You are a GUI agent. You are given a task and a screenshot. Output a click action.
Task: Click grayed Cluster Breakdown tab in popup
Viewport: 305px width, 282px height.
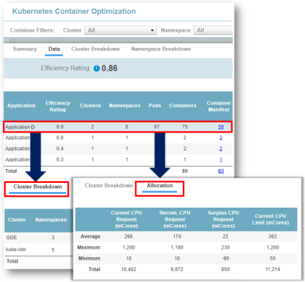click(x=108, y=186)
